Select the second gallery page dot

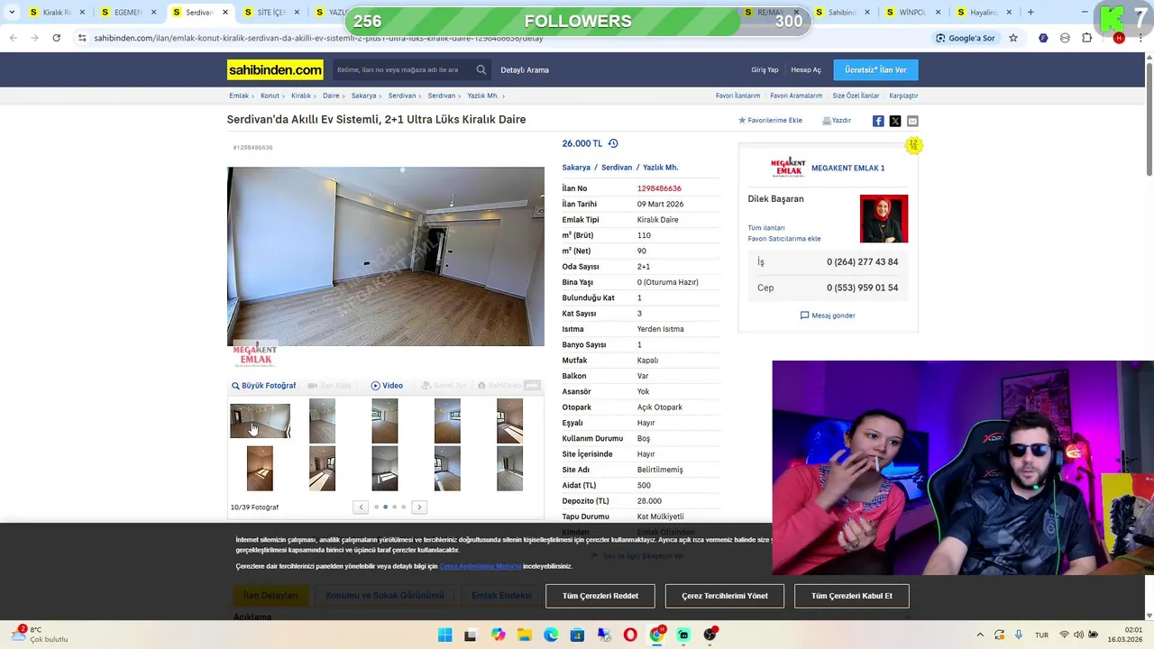(x=385, y=507)
